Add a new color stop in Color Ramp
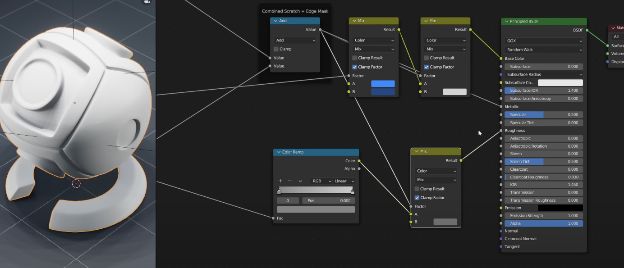The width and height of the screenshot is (624, 268). pyautogui.click(x=280, y=181)
